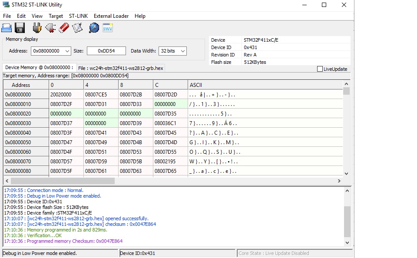This screenshot has width=417, height=258.
Task: Switch to wc24h-stm32f411-ws2812-grb.hex file tab
Action: click(121, 68)
